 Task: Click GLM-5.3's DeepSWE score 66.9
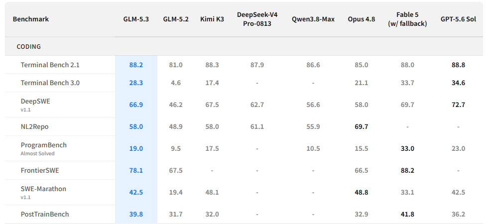pos(136,105)
